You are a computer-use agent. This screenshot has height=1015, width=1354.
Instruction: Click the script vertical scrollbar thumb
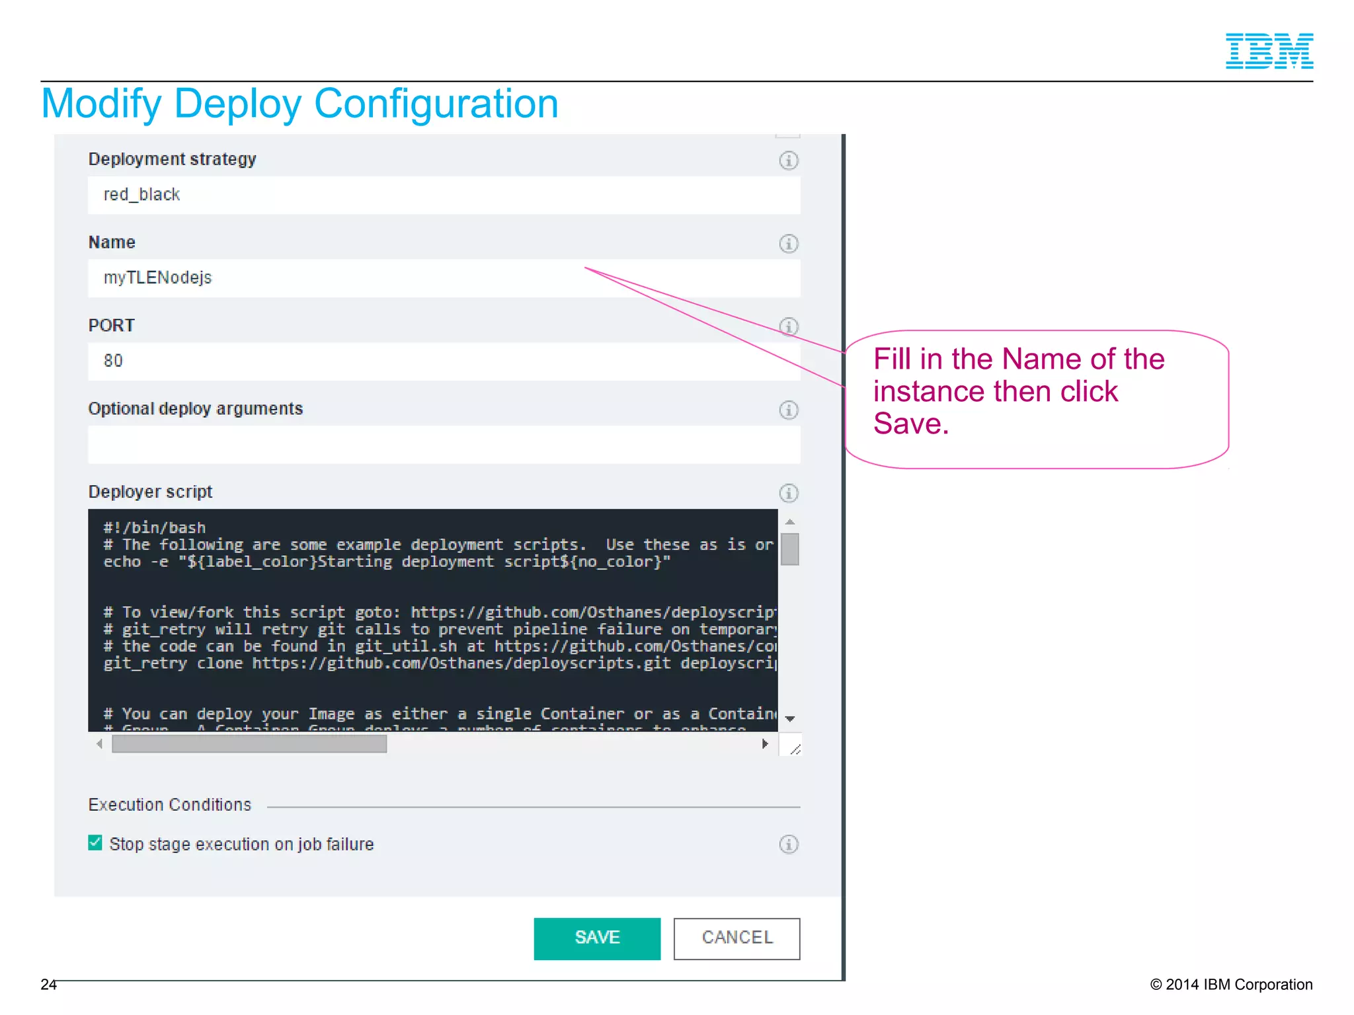click(789, 549)
